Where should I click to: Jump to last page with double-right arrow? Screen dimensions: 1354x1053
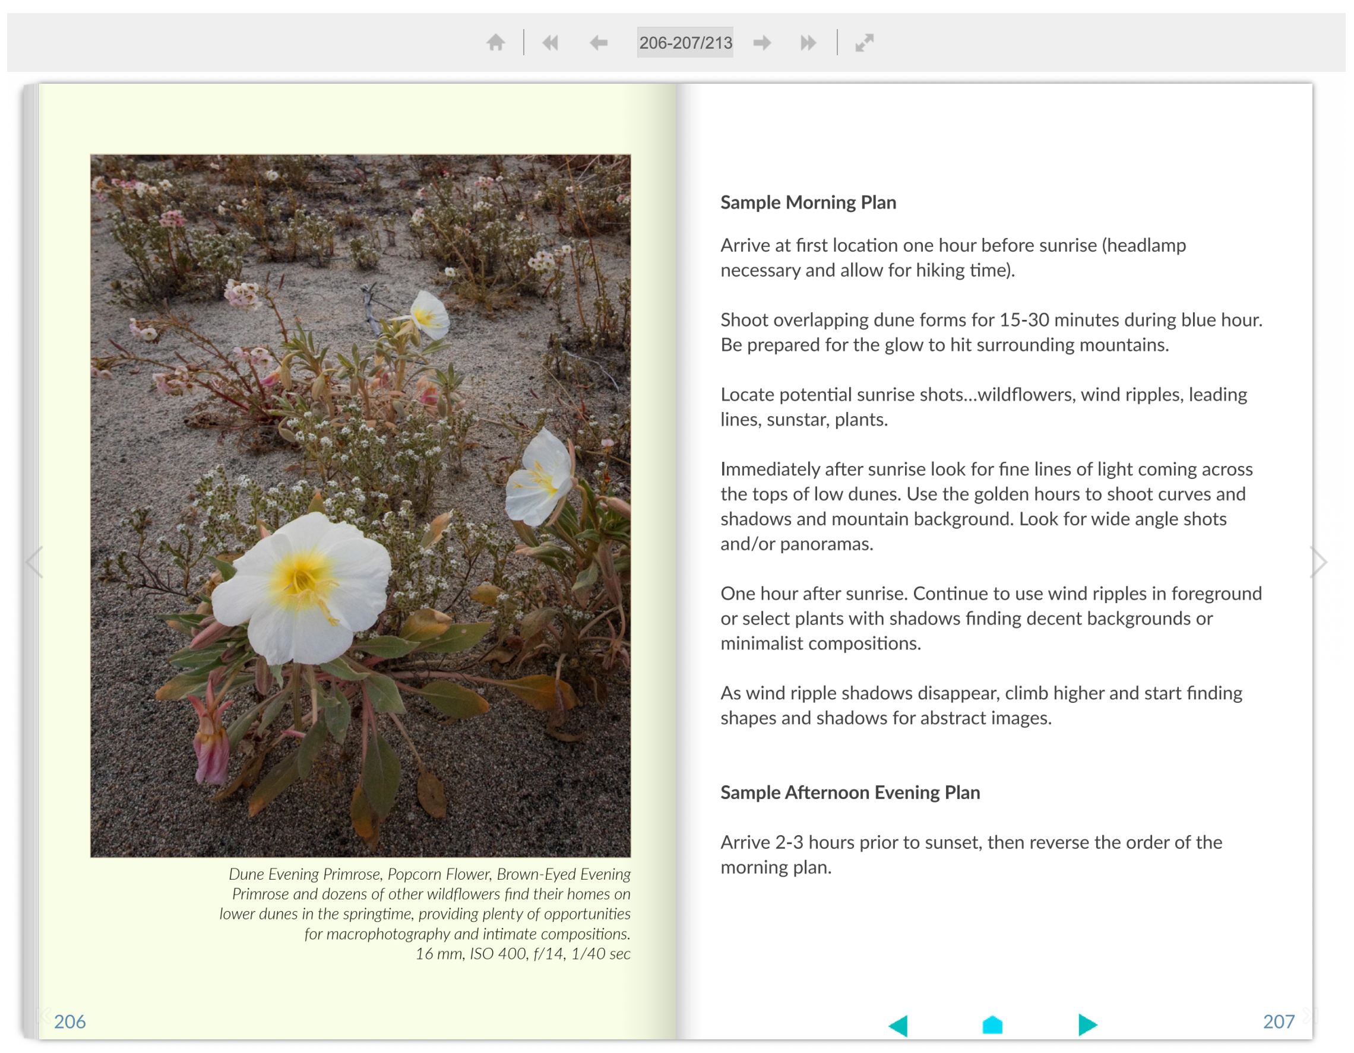808,43
